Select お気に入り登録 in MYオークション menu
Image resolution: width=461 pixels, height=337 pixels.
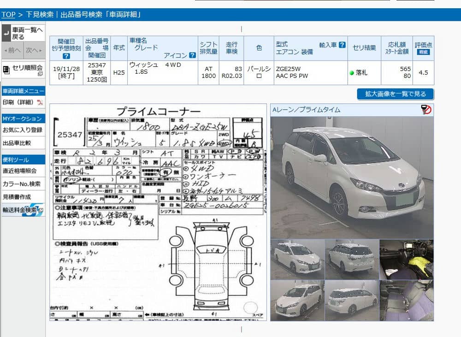tap(23, 130)
